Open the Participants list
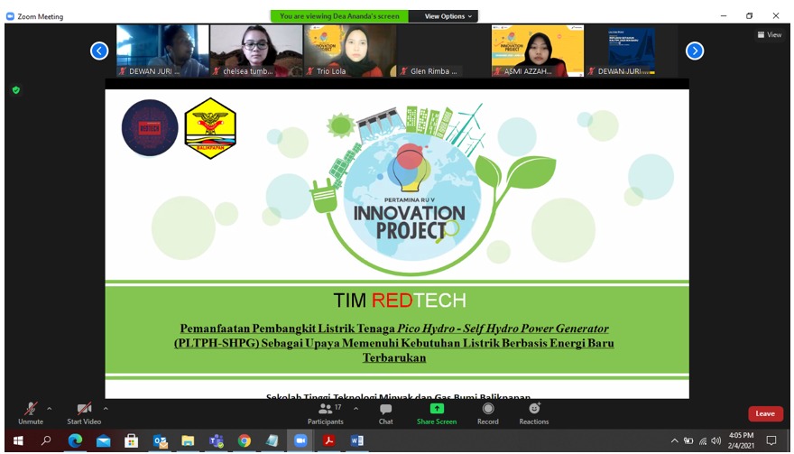Viewport: 794px width, 454px height. click(326, 412)
